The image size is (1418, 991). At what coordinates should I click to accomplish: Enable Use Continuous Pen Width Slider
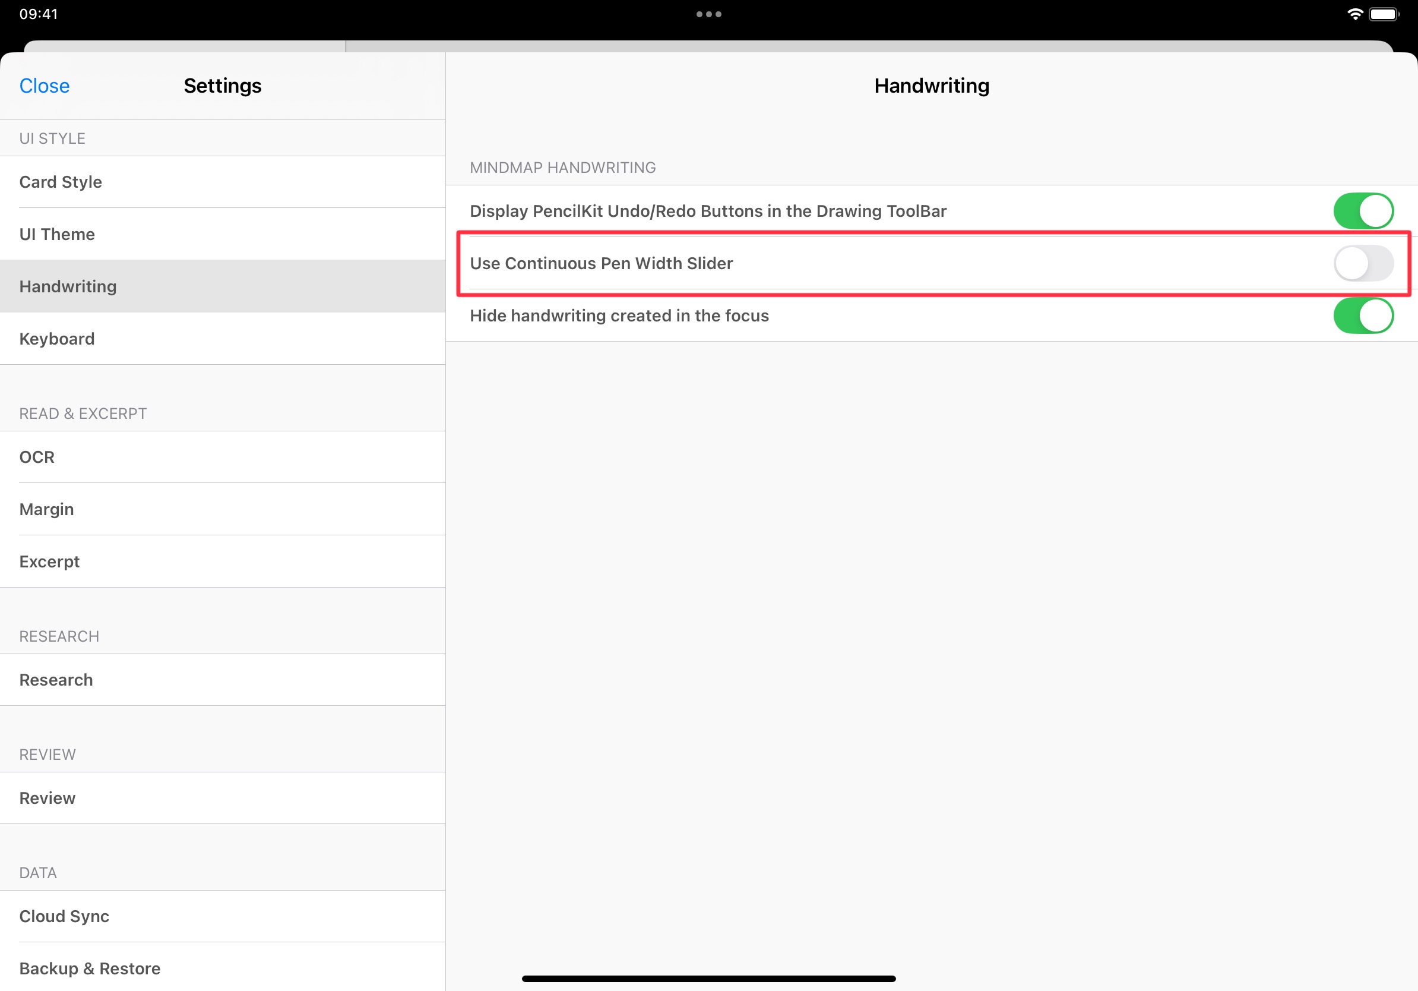(1362, 263)
